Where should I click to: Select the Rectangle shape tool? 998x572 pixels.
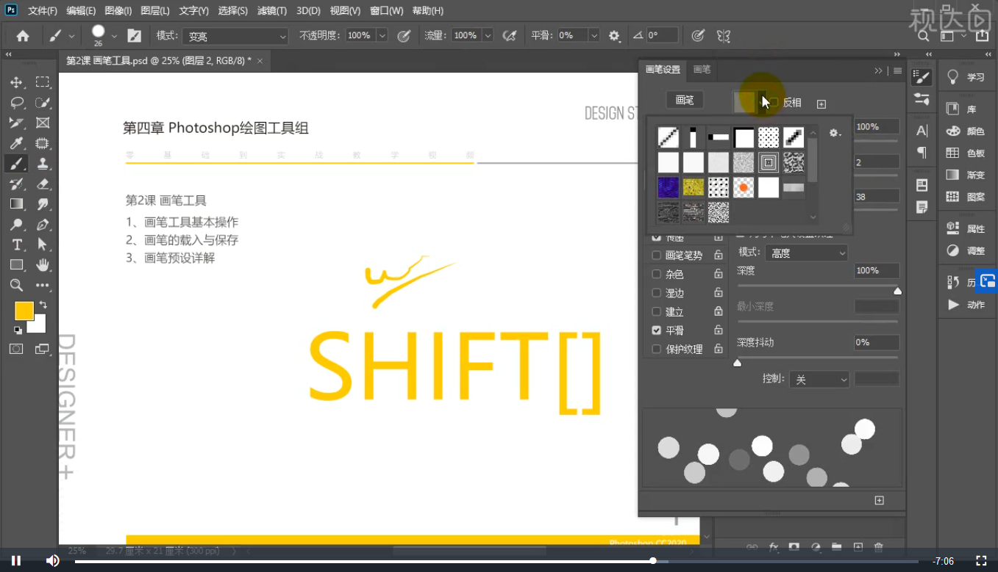pos(16,264)
